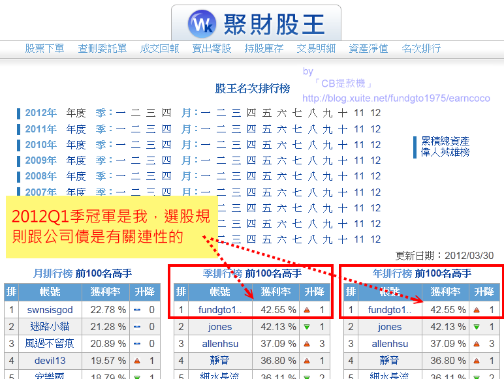Open the 查刪委託單 menu item
This screenshot has width=504, height=379.
(102, 48)
